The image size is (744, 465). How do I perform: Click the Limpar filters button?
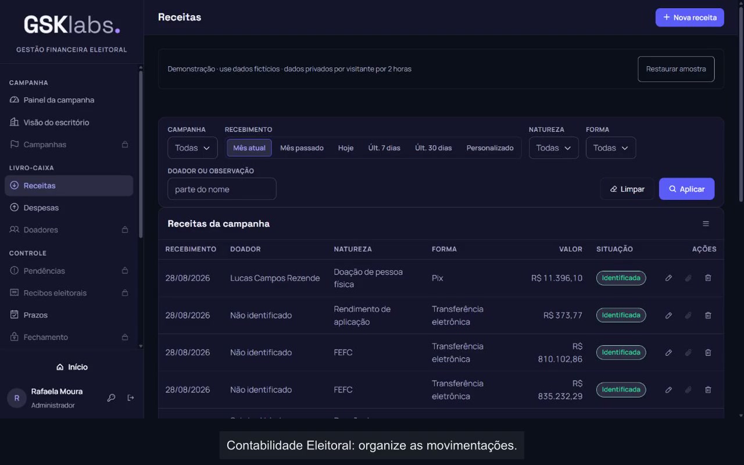click(x=627, y=189)
